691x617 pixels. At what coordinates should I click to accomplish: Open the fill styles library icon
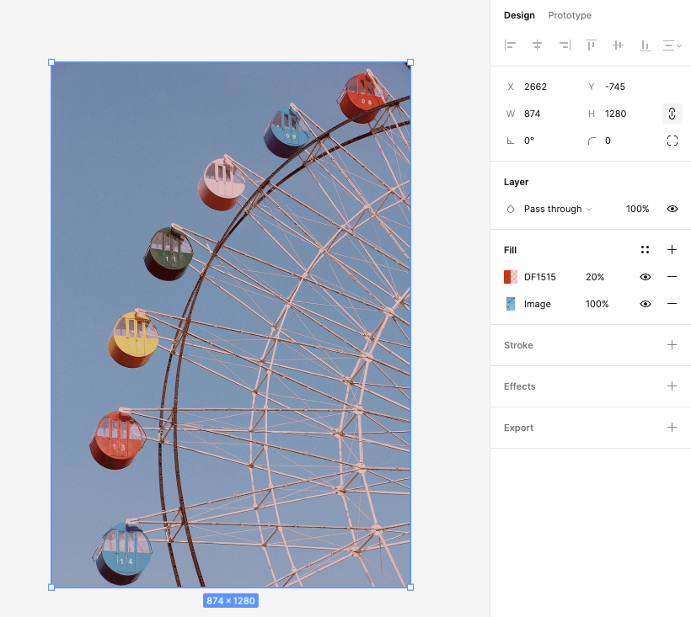(x=645, y=250)
